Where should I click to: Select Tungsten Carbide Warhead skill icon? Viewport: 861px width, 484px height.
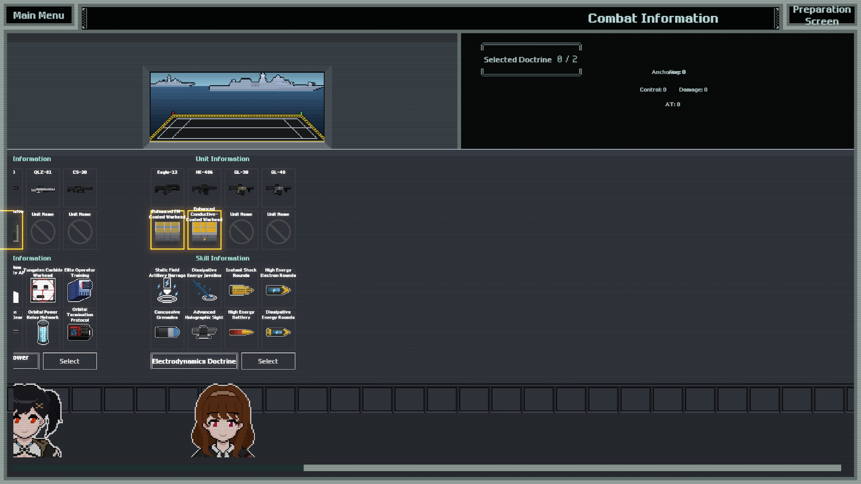(43, 290)
